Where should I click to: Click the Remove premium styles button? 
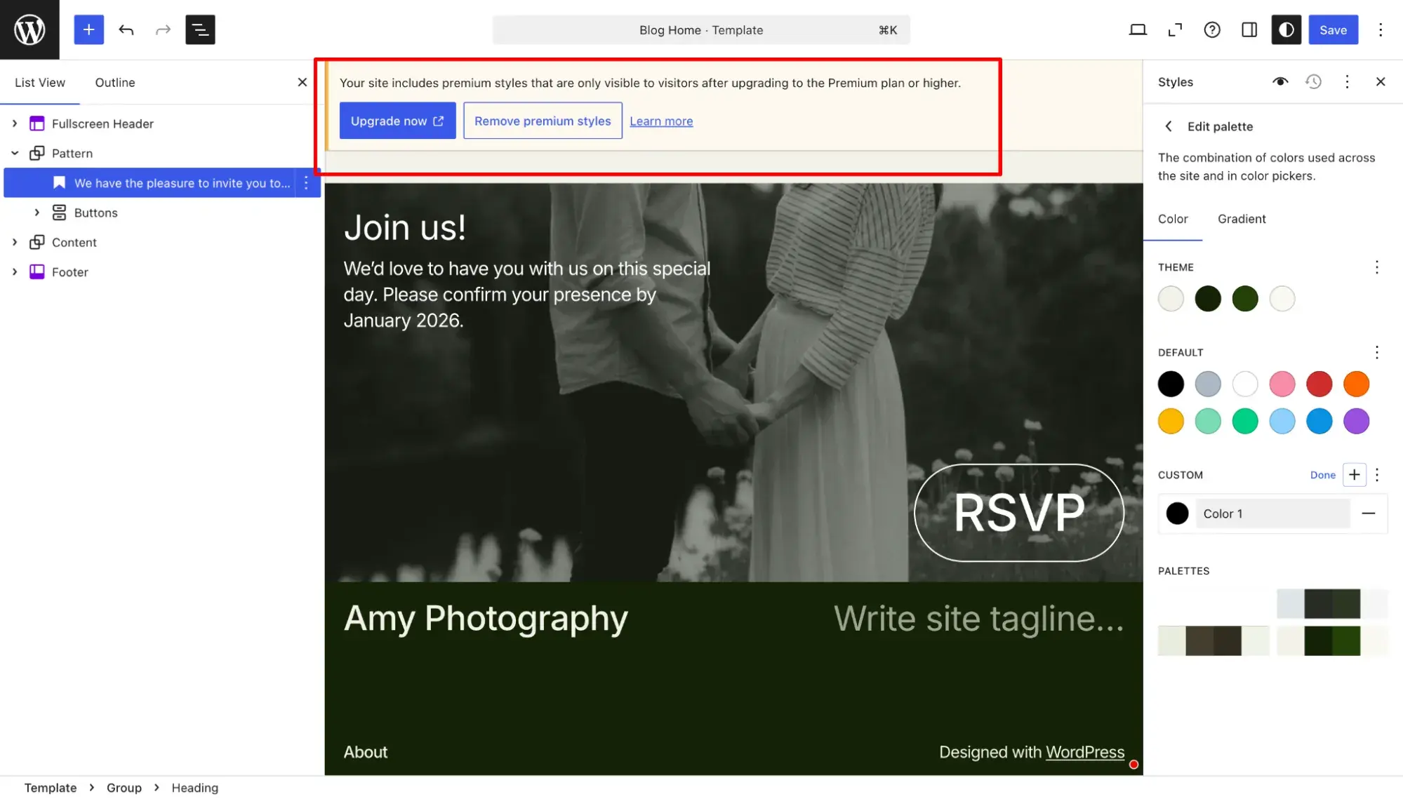543,120
